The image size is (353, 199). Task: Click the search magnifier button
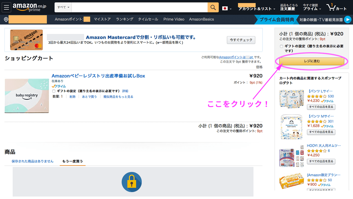click(x=213, y=7)
